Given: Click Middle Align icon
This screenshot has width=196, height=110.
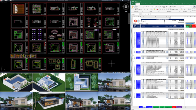Looking at the screenshot, I should click(x=162, y=7).
